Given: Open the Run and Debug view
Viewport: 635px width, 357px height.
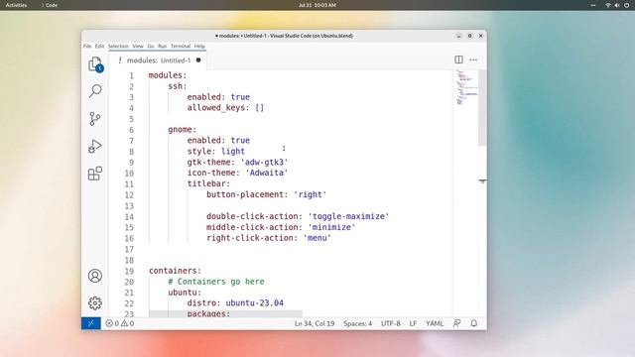Looking at the screenshot, I should pyautogui.click(x=95, y=146).
